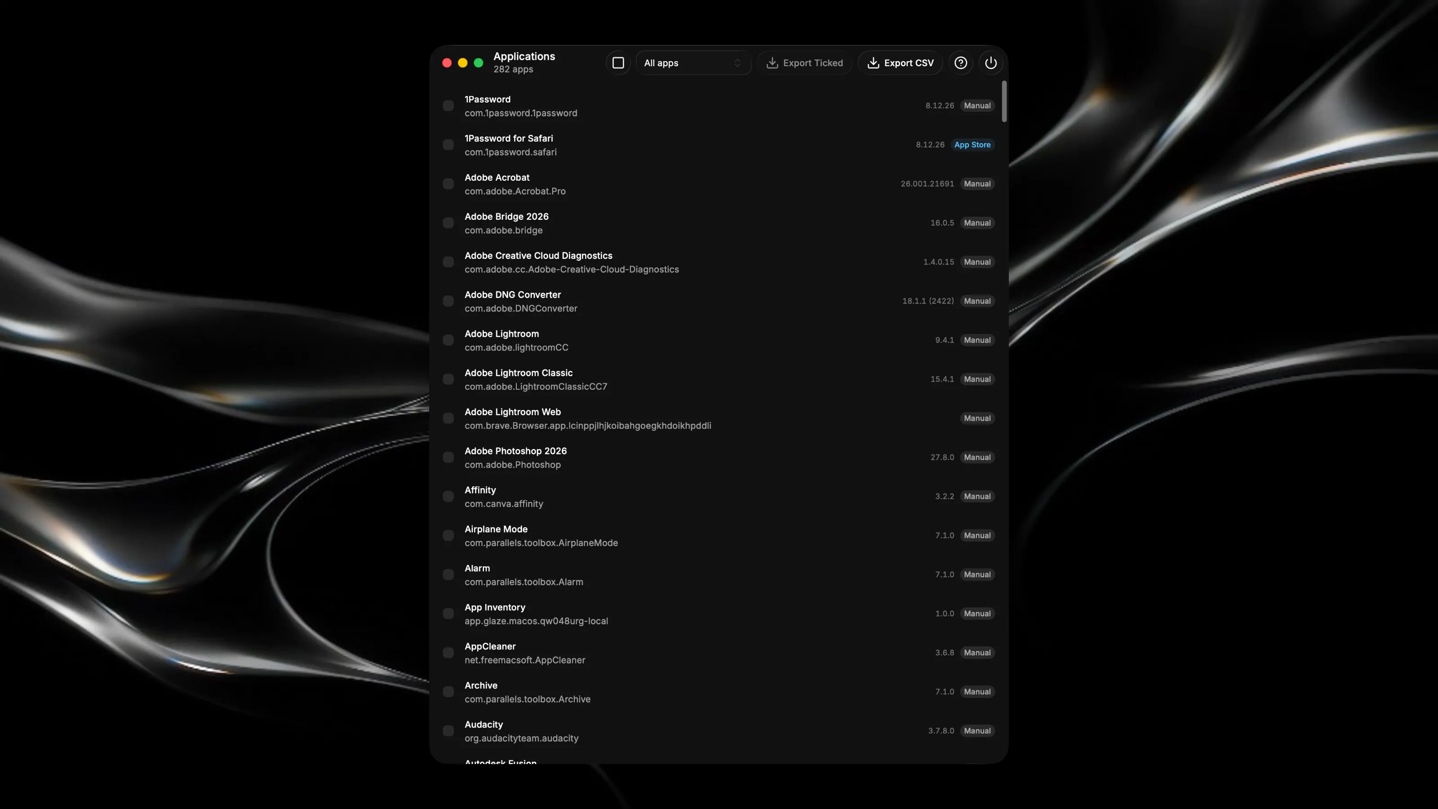Click the com.parallels.toolbox.Archive text
Image resolution: width=1438 pixels, height=809 pixels.
tap(527, 699)
